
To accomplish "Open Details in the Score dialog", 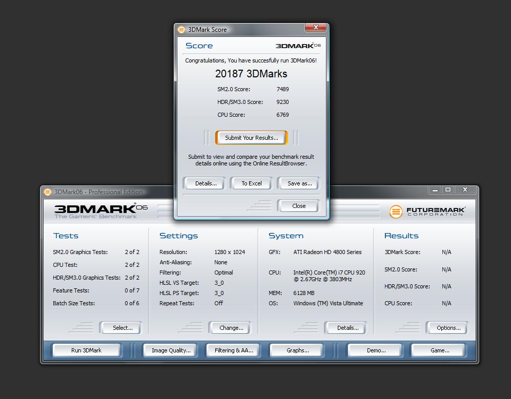I will coord(206,183).
